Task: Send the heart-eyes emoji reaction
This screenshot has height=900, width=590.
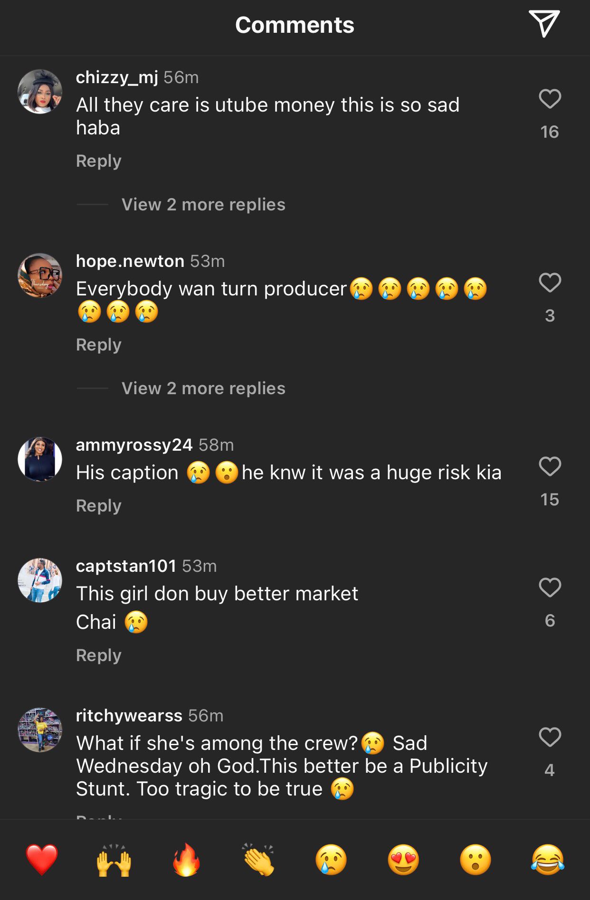Action: [x=403, y=859]
